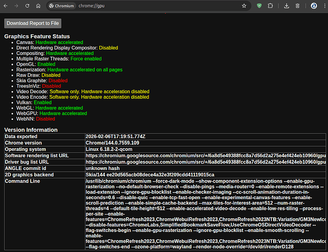Open the Extensions puzzle menu
This screenshot has height=252, width=328.
coord(270,6)
